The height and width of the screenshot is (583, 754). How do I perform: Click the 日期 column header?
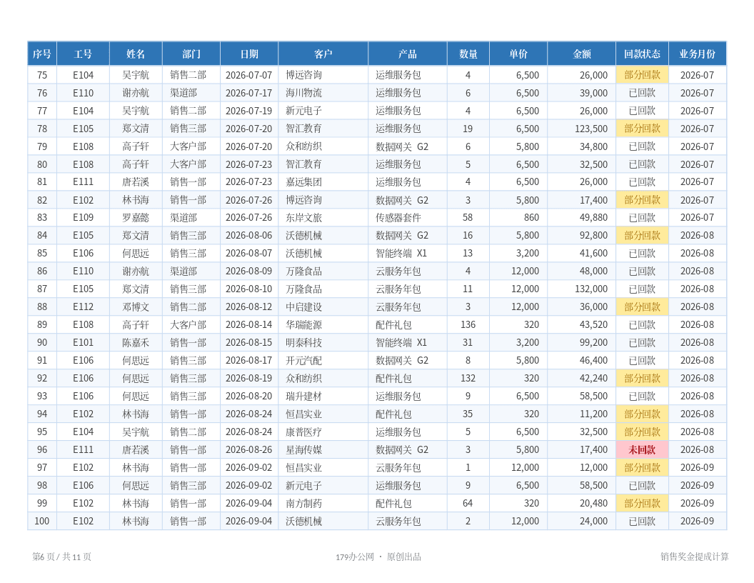tap(249, 54)
